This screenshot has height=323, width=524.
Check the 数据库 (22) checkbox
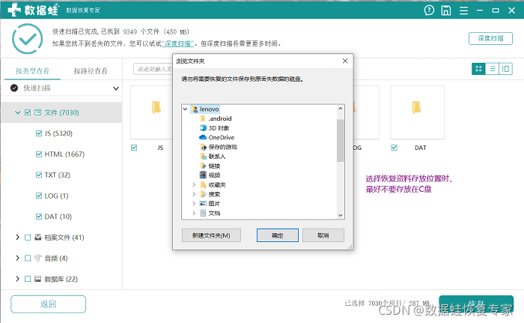click(28, 279)
